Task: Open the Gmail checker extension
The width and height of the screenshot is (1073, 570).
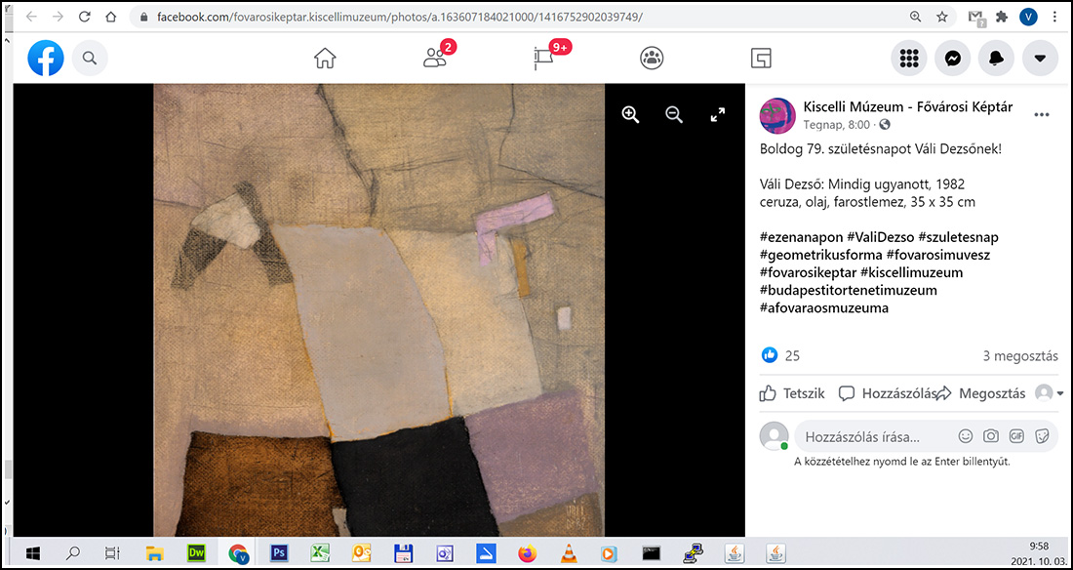Action: point(975,18)
